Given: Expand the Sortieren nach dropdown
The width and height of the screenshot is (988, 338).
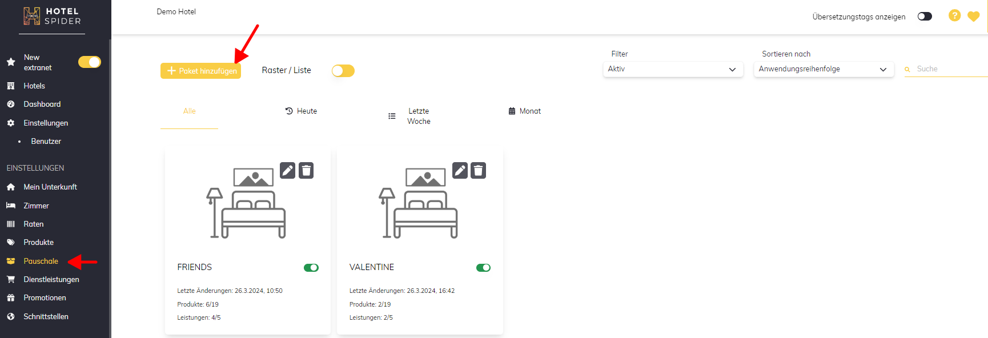Looking at the screenshot, I should pyautogui.click(x=823, y=69).
